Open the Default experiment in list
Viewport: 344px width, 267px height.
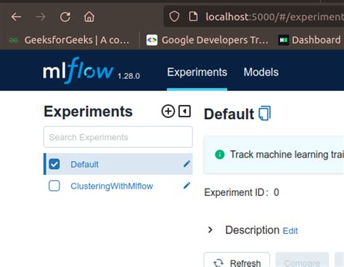[84, 165]
